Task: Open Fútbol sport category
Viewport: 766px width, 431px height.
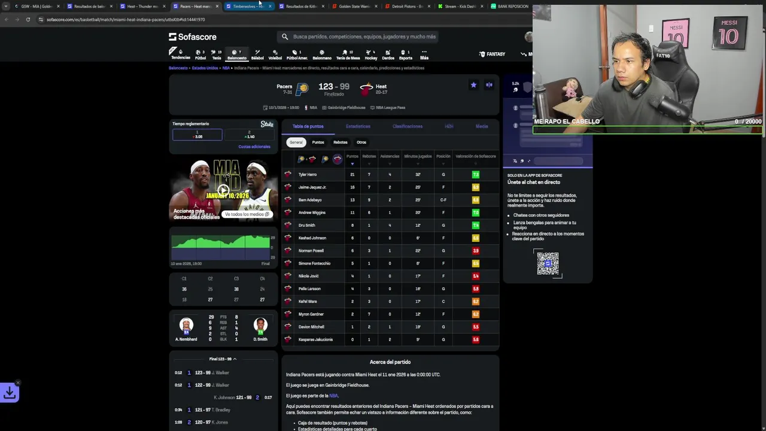Action: click(200, 54)
